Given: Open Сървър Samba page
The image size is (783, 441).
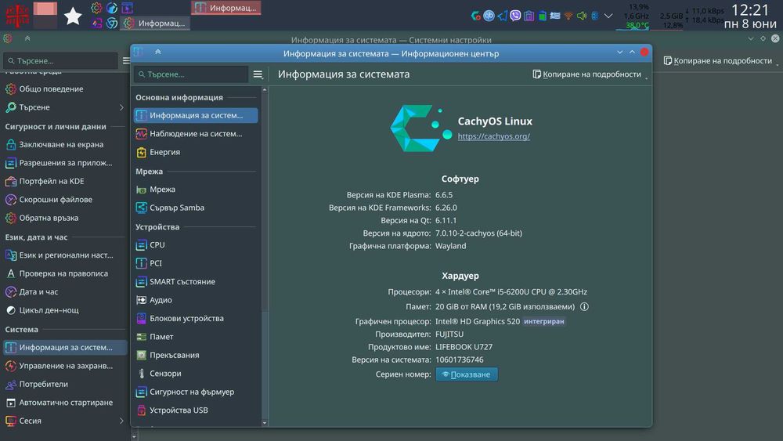Looking at the screenshot, I should [195, 208].
